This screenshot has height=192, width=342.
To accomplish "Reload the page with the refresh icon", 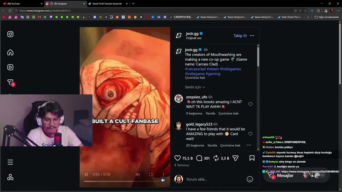I will 10,11.
